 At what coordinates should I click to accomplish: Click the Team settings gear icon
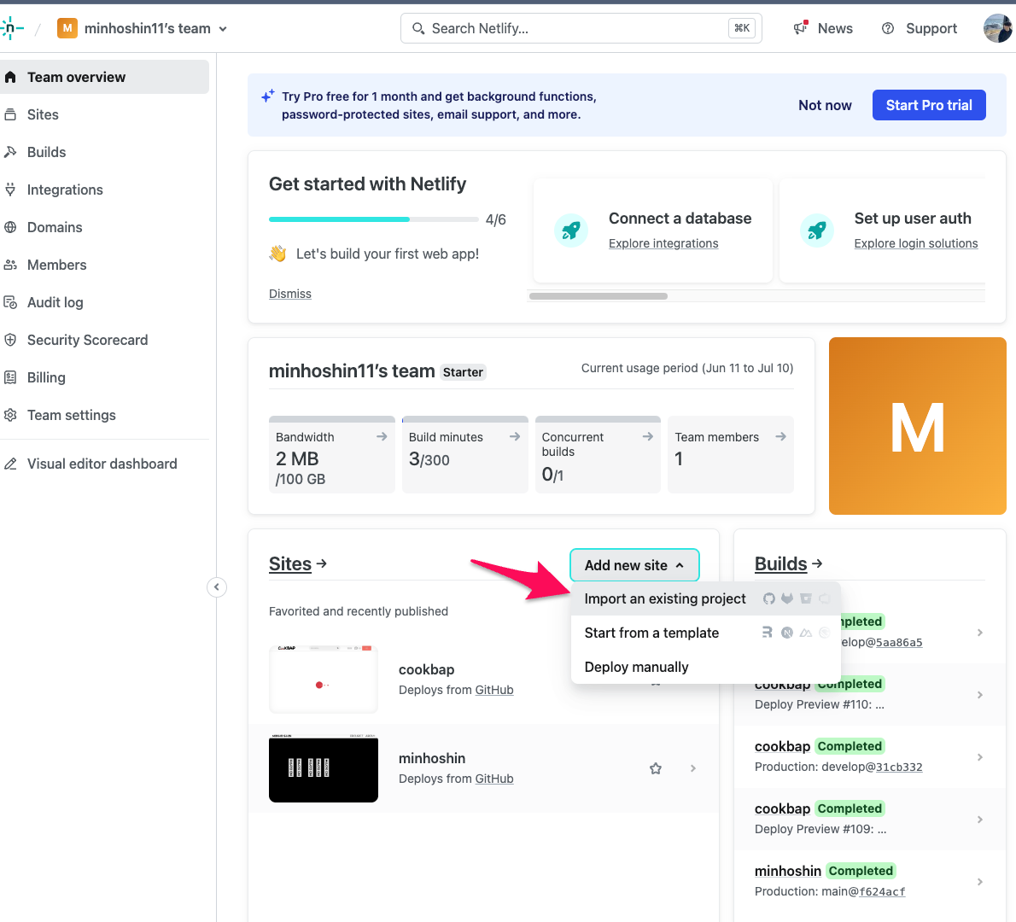pyautogui.click(x=10, y=415)
